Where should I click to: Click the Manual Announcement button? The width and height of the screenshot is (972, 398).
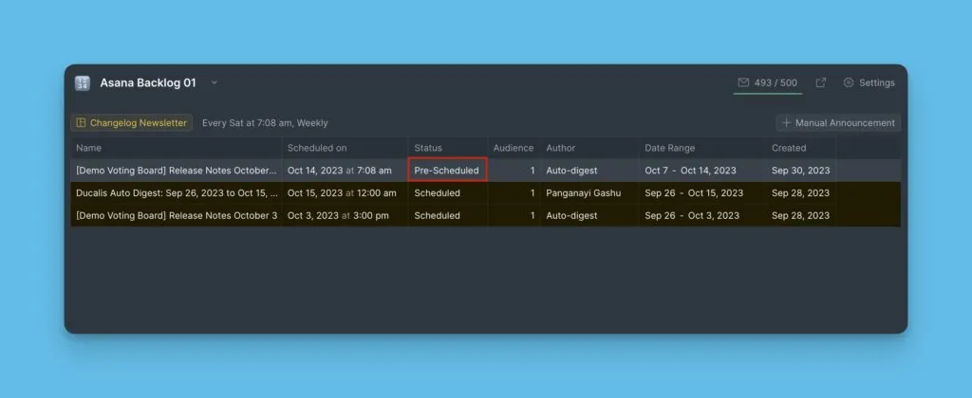(838, 122)
